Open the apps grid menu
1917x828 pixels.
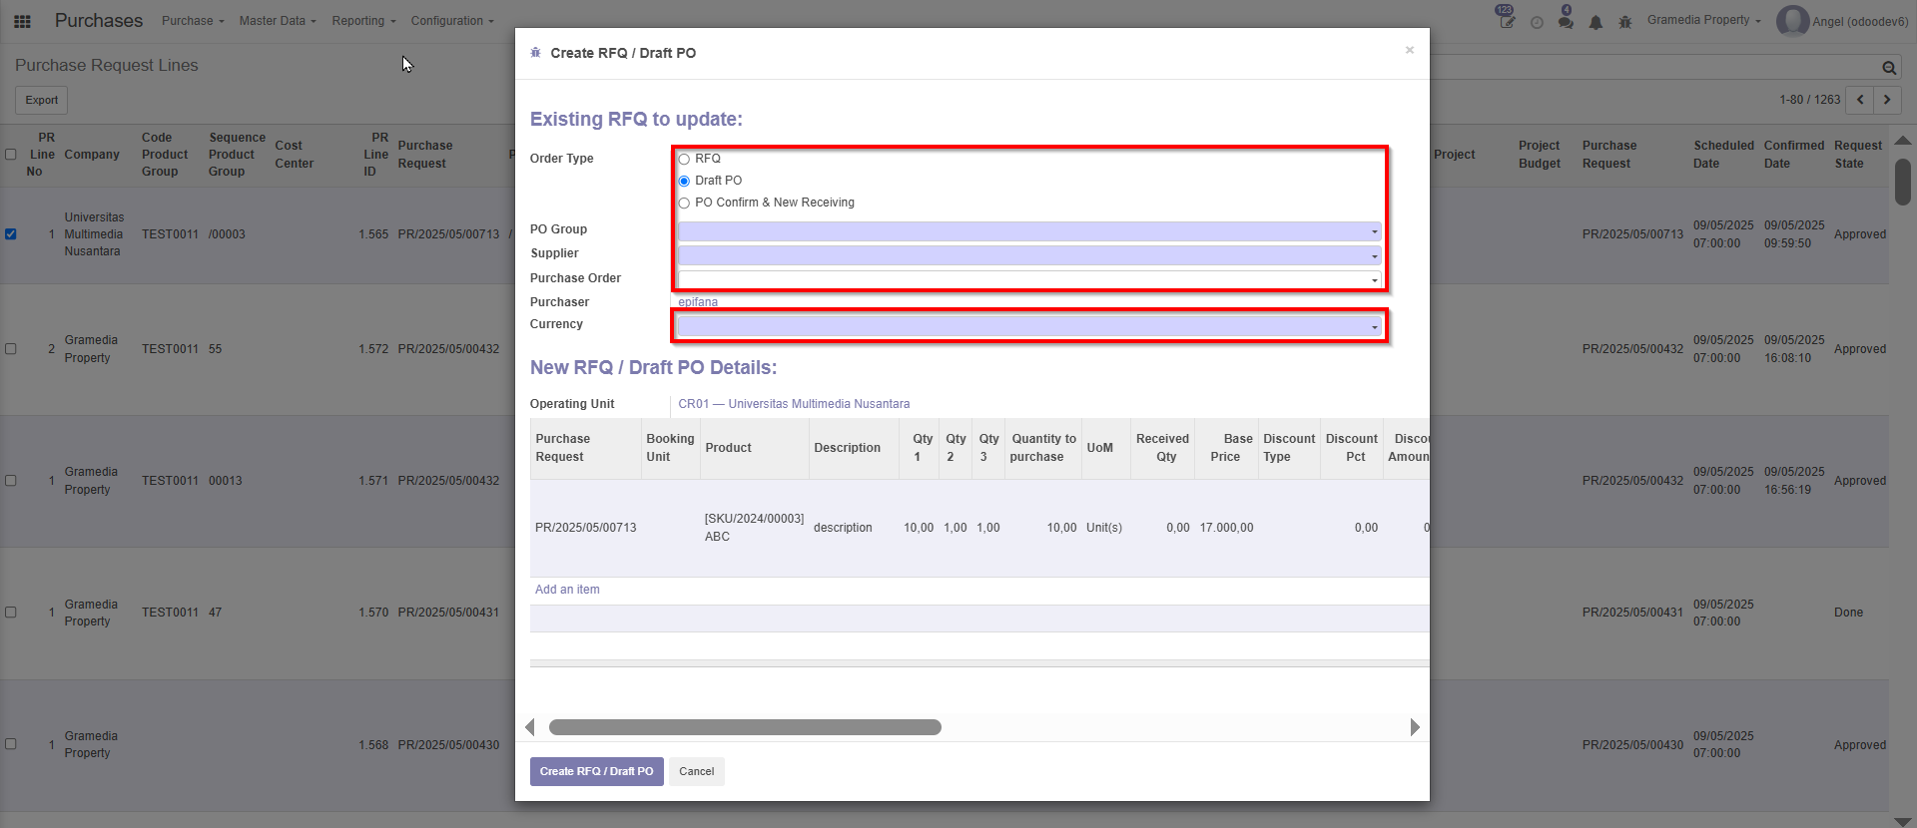coord(22,21)
